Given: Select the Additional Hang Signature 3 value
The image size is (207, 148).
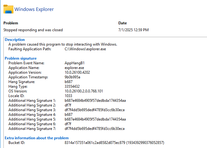Looking at the screenshot, I should click(x=95, y=110).
